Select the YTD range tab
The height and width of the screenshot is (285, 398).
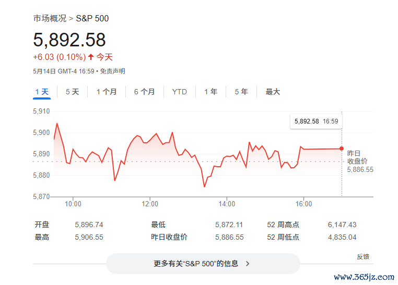(x=180, y=92)
